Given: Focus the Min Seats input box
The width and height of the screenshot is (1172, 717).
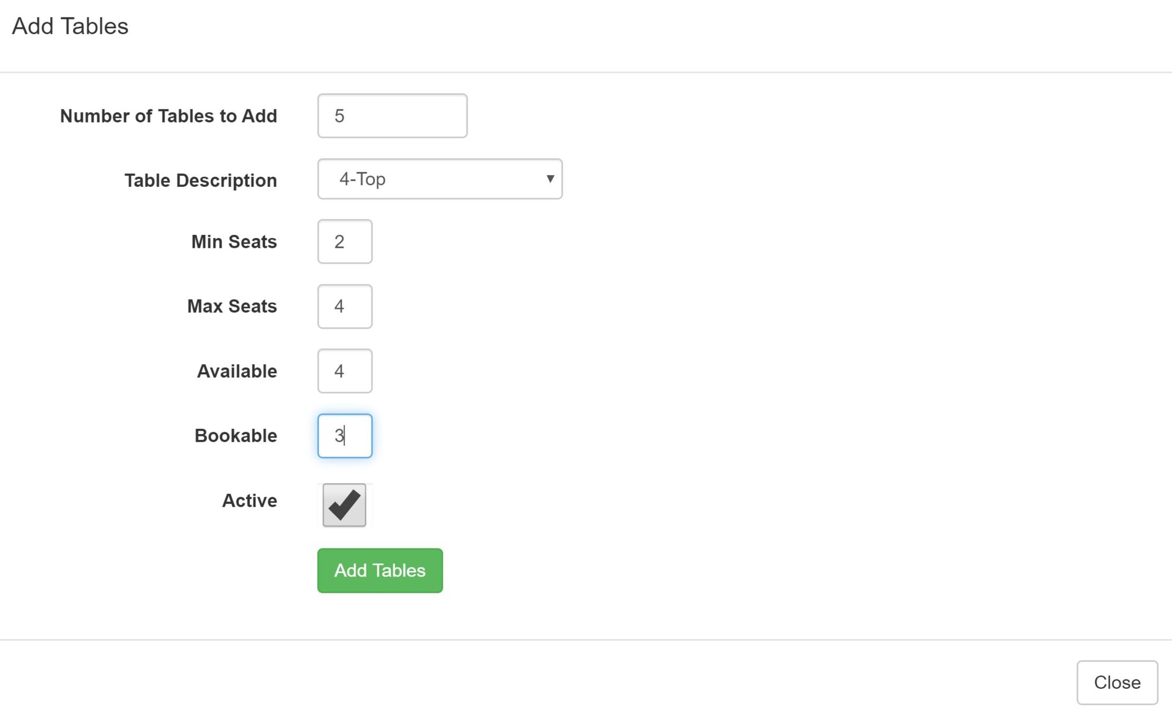Looking at the screenshot, I should click(345, 241).
